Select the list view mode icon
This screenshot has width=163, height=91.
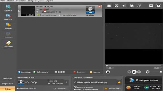(56, 72)
